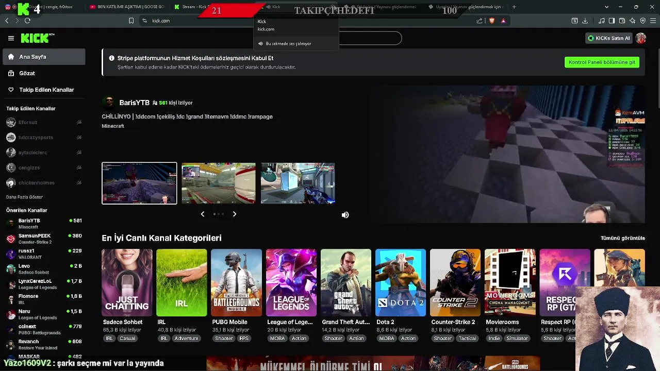Click the Kick search field

point(330,38)
